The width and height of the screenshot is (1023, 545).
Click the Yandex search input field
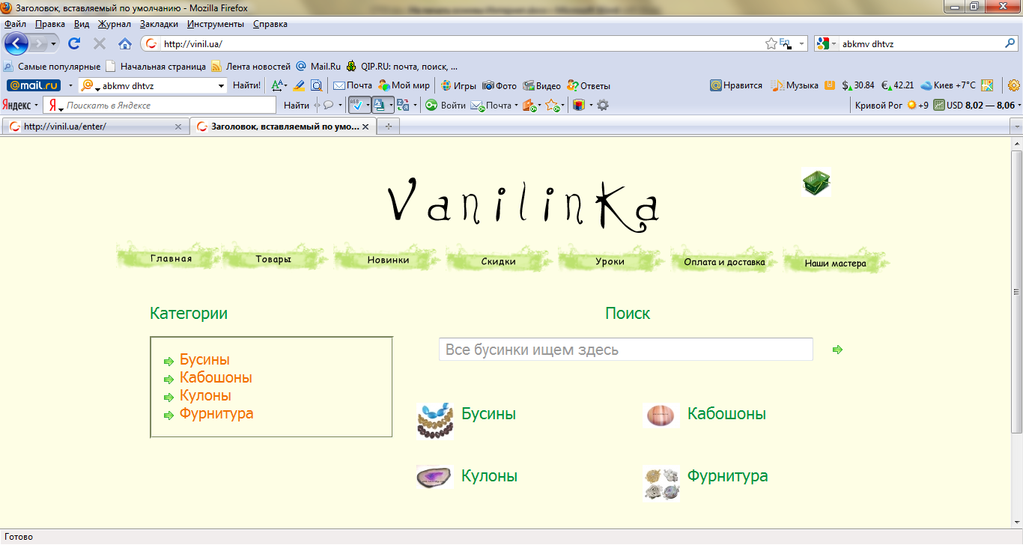[x=160, y=106]
